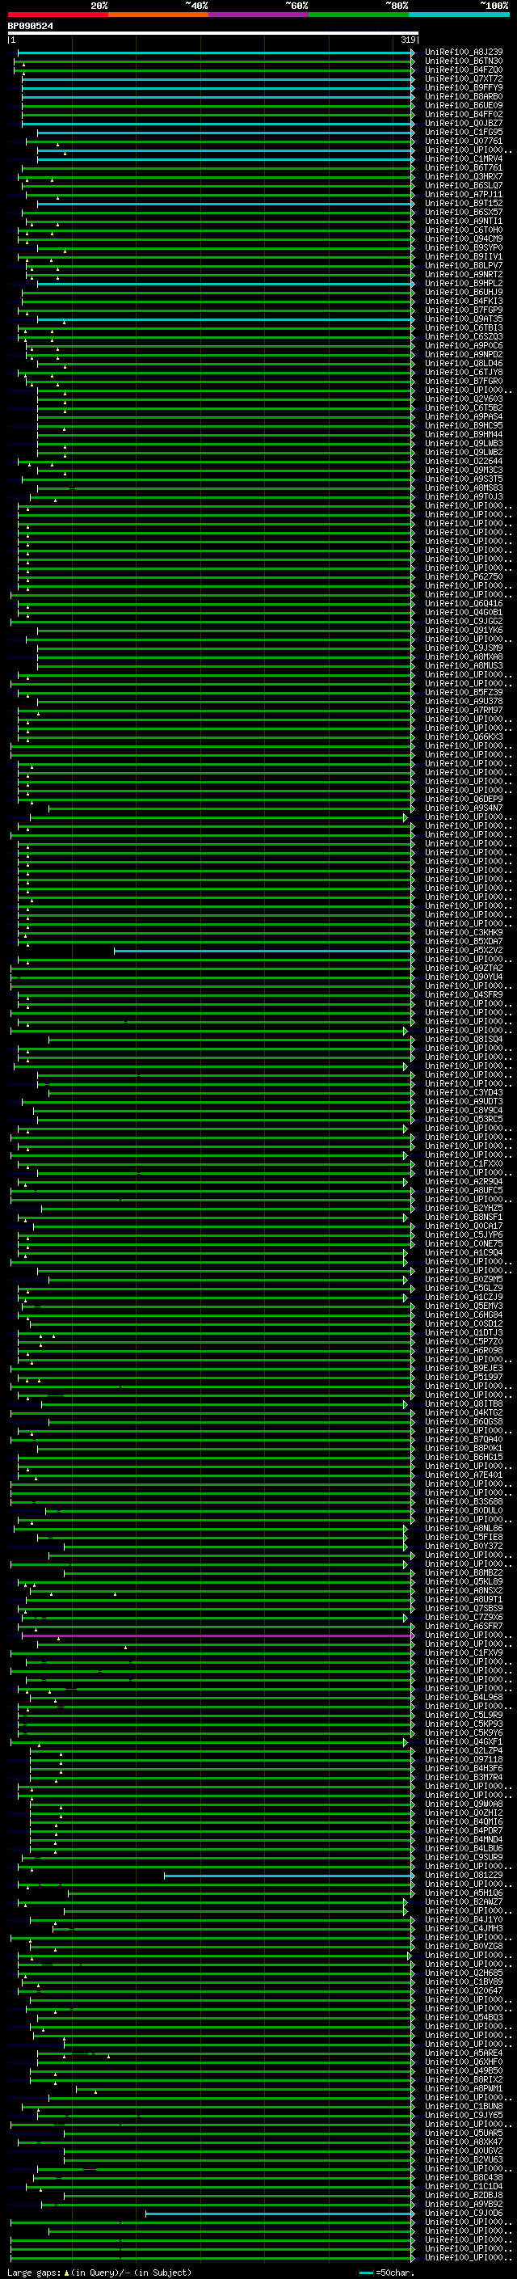Click the UniRef100_B6T761 label
The width and height of the screenshot is (517, 2279).
[464, 168]
